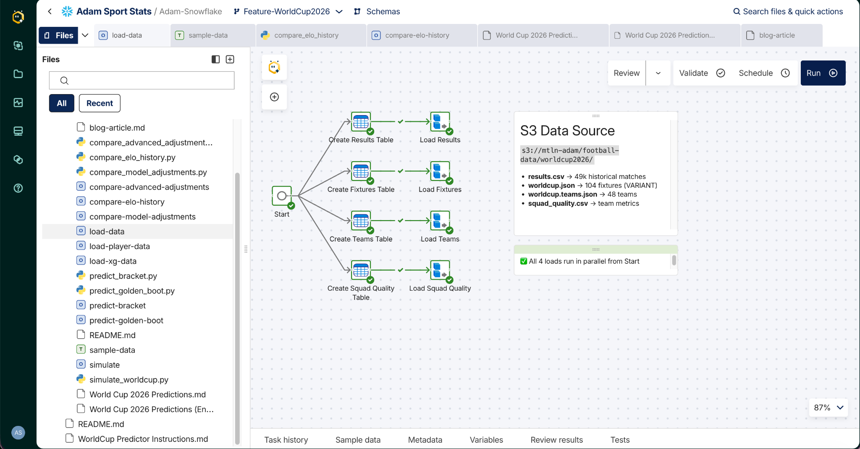Viewport: 860px width, 449px height.
Task: Select the Create Squad Quality Table node
Action: (361, 270)
